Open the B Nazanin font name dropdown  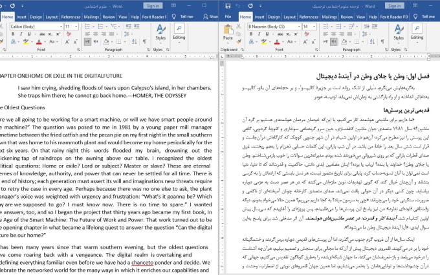coord(299,27)
